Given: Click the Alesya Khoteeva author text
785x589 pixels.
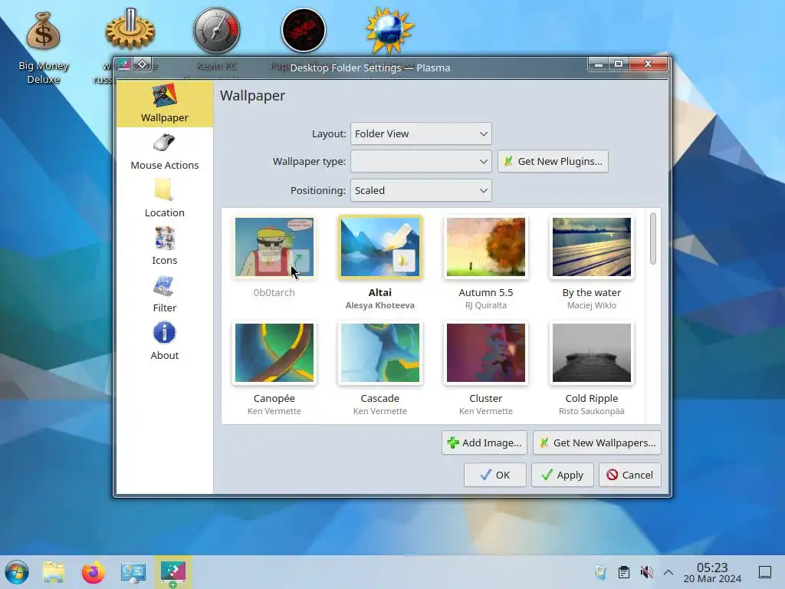Looking at the screenshot, I should click(380, 305).
